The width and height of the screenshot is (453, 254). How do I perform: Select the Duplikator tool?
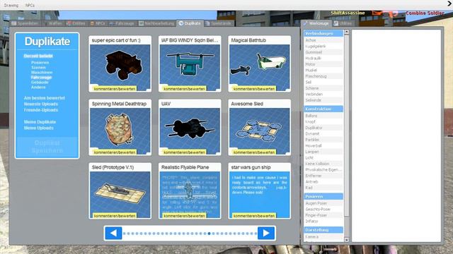(x=323, y=128)
